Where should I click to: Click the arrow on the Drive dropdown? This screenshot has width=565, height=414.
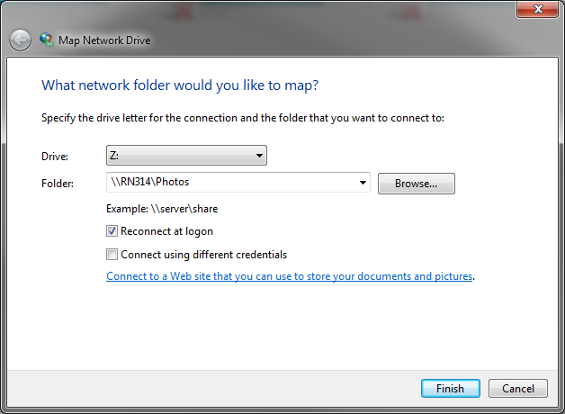[x=259, y=156]
